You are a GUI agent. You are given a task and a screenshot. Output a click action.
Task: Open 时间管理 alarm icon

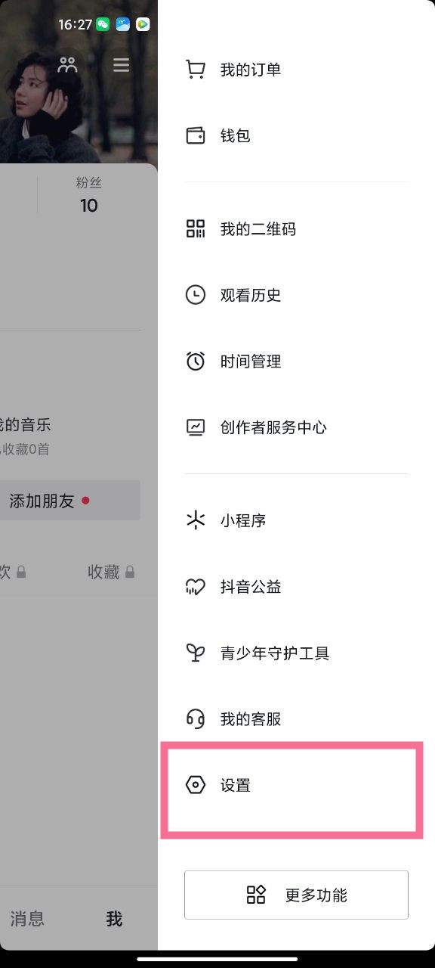pos(196,361)
